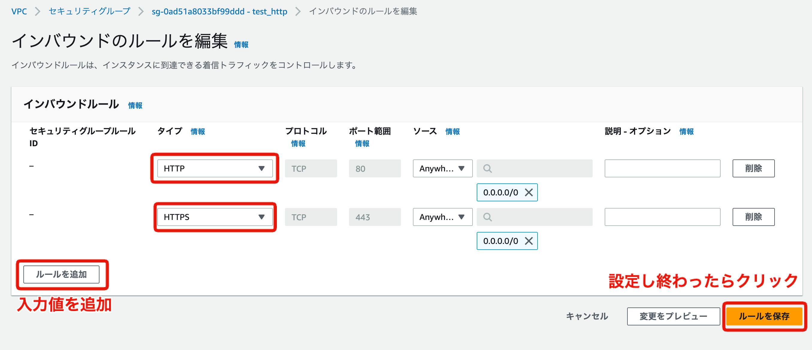Image resolution: width=812 pixels, height=350 pixels.
Task: Preview changes with 変更をプレビュー
Action: pos(673,316)
